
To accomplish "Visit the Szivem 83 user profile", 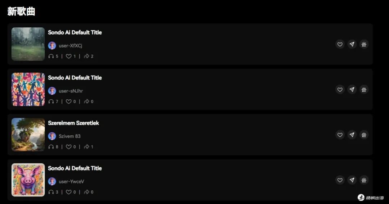I will click(70, 136).
